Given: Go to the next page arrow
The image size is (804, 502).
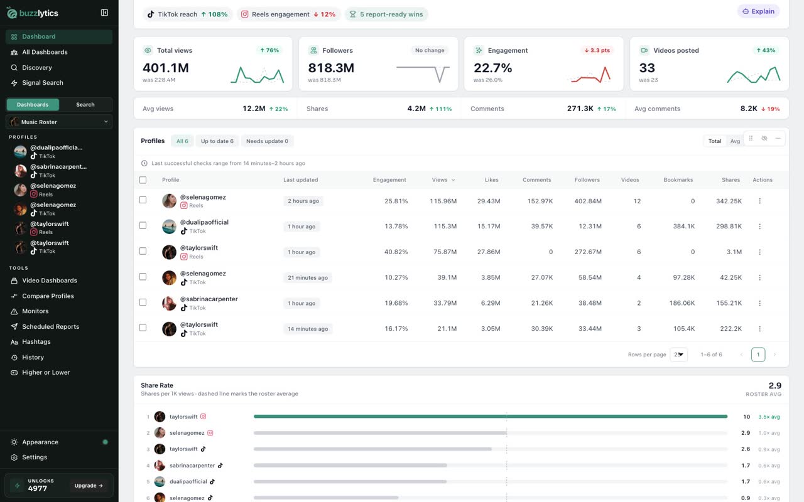Looking at the screenshot, I should pyautogui.click(x=774, y=355).
